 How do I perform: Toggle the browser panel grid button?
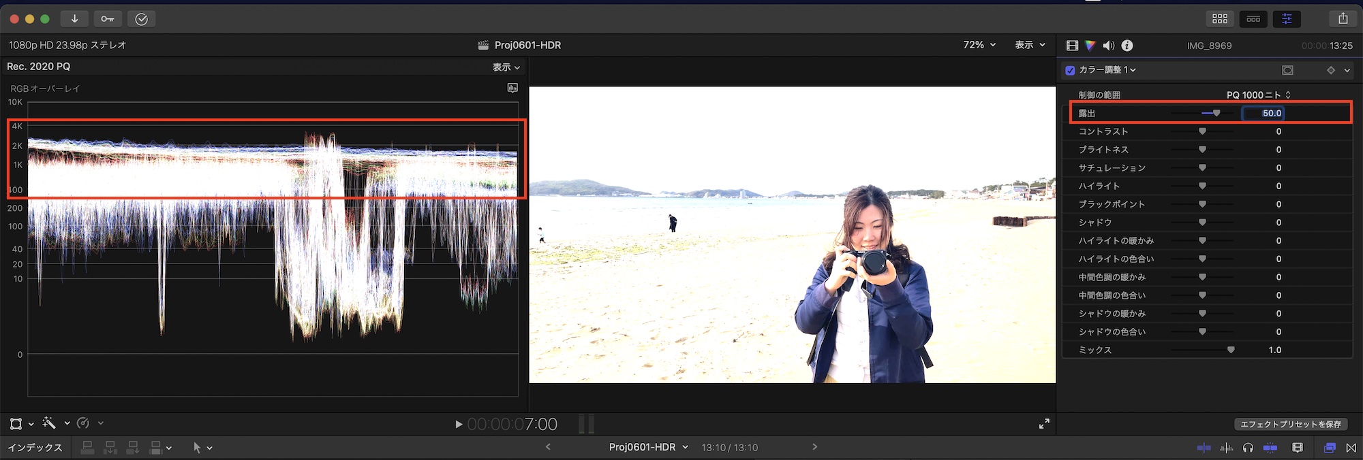tap(1220, 19)
